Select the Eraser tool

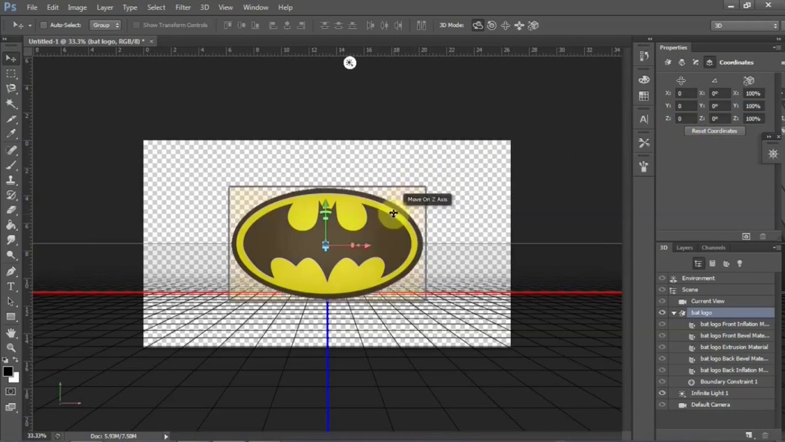[11, 210]
